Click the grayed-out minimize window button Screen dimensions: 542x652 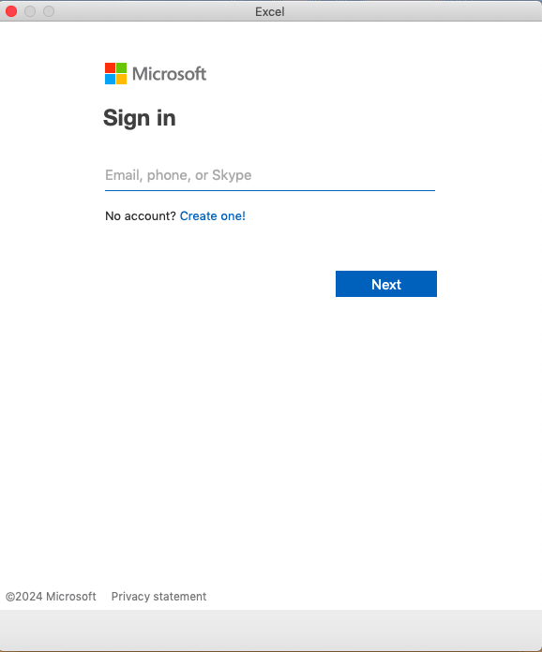click(30, 11)
